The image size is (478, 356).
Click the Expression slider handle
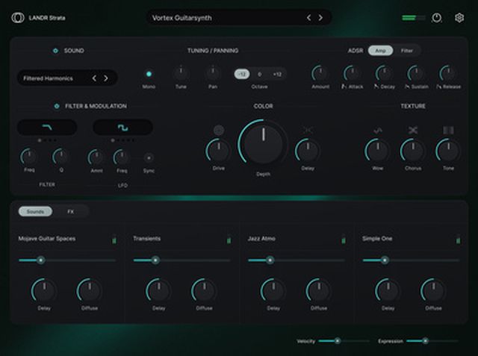click(425, 341)
